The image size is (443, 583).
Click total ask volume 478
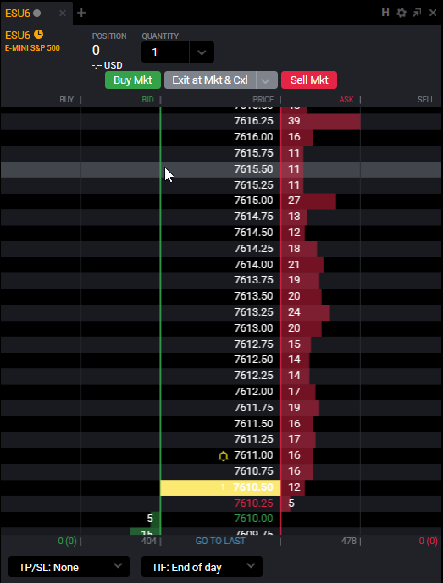(349, 541)
